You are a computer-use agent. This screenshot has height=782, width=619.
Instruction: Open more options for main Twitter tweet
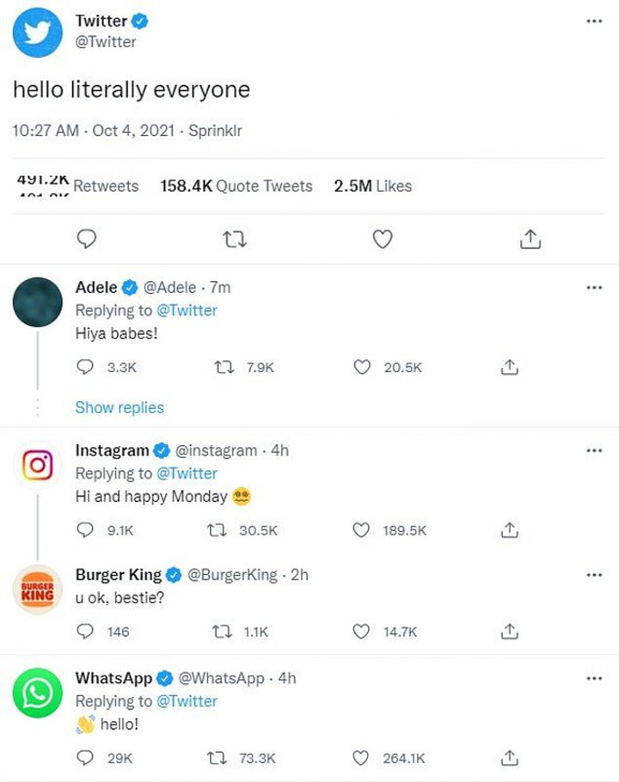[593, 21]
